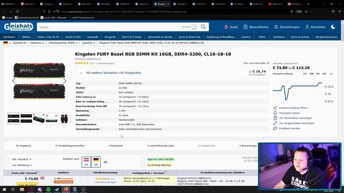Set price history range to 6M
Viewport: 344px width, 193px height.
pyautogui.click(x=324, y=74)
